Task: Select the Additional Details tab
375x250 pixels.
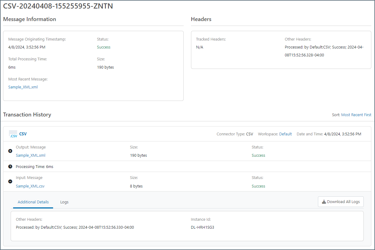Action: tap(33, 202)
